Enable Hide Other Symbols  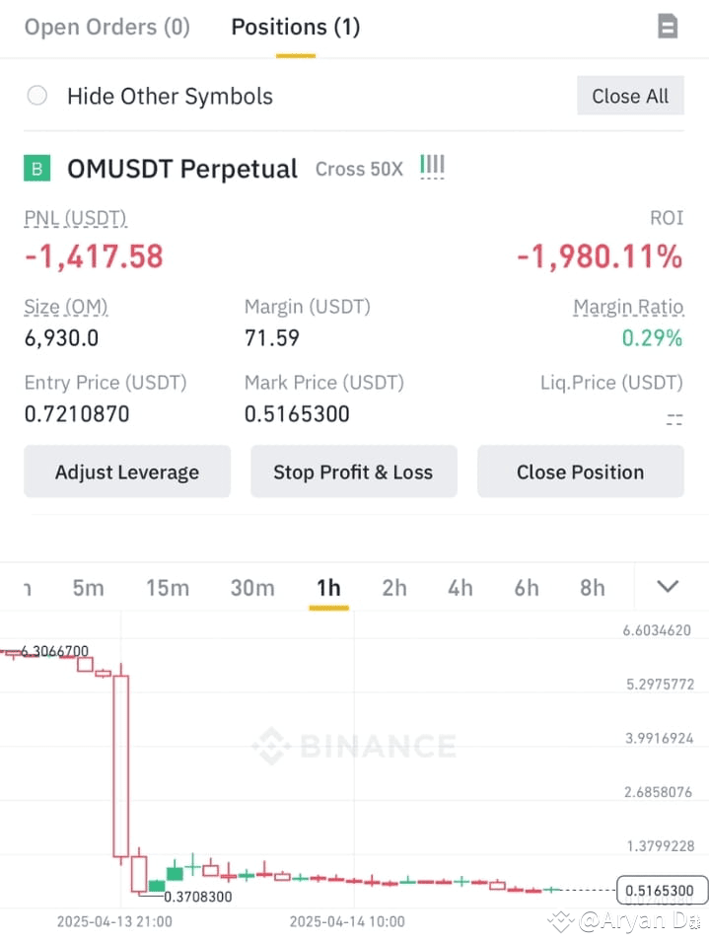[36, 96]
